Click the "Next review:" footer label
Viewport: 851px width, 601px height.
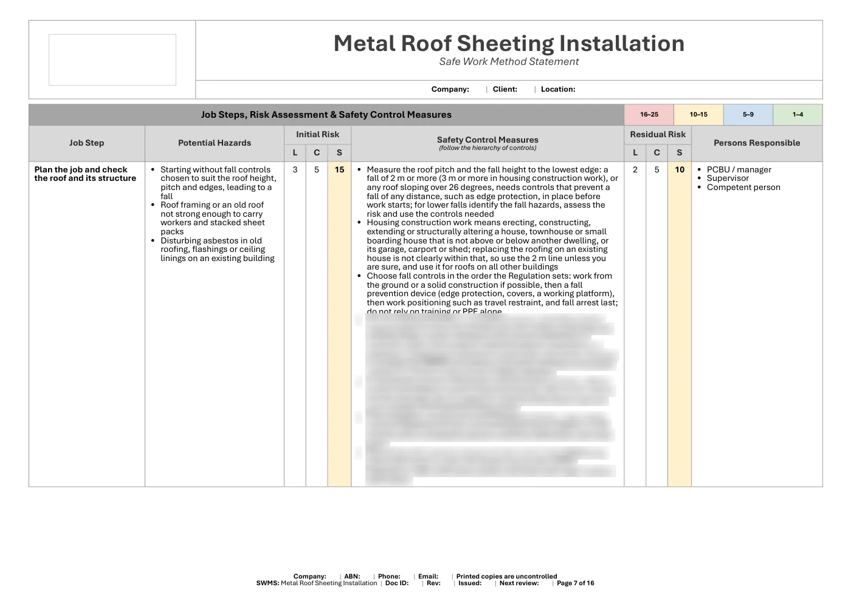(x=519, y=583)
